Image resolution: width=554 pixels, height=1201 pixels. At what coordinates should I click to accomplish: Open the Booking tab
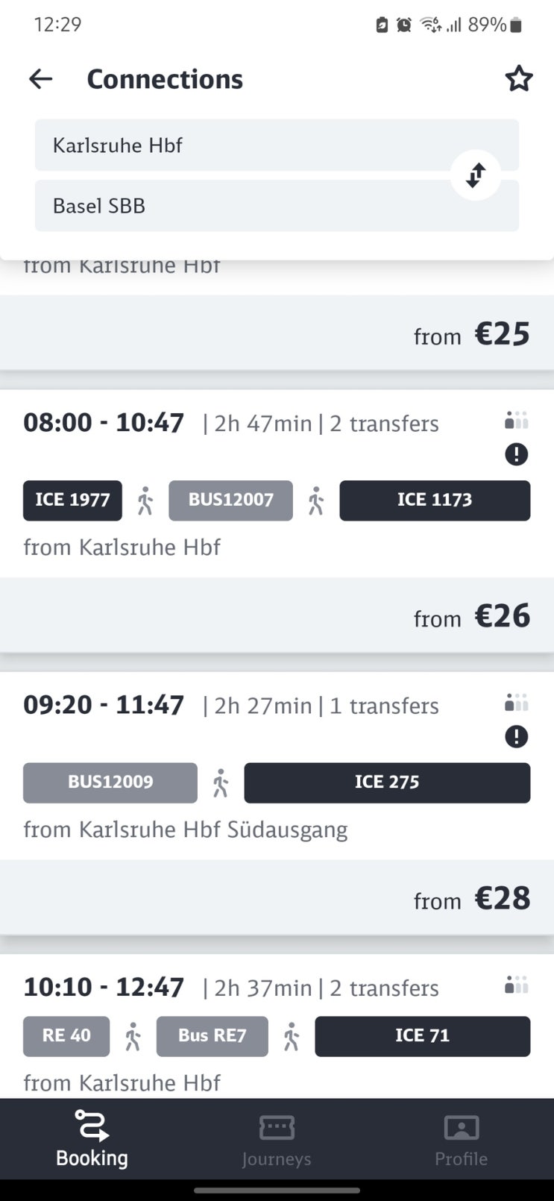pos(92,1138)
